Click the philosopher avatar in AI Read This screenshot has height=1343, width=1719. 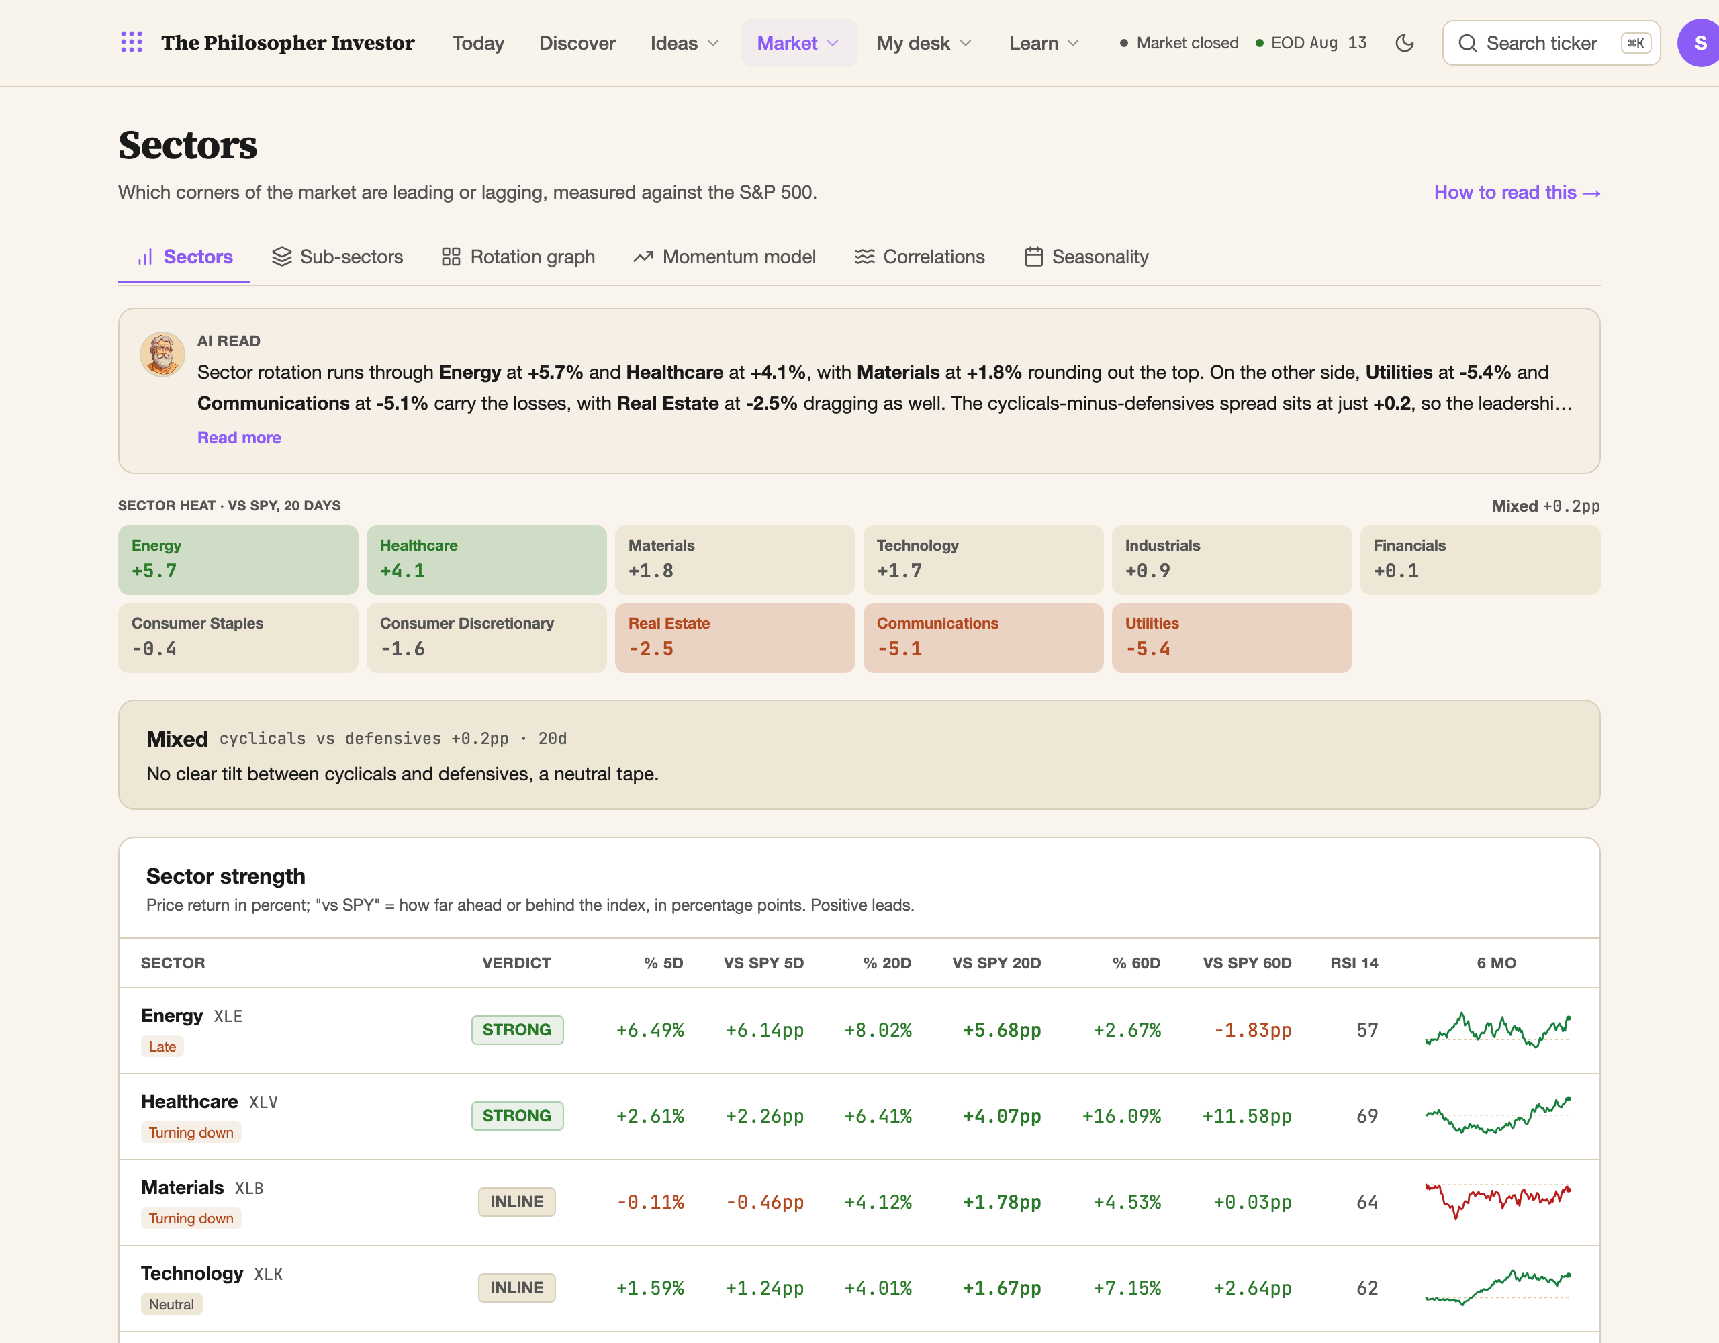[x=162, y=355]
